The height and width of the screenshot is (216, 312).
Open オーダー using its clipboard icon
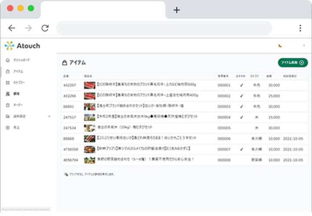(7, 105)
